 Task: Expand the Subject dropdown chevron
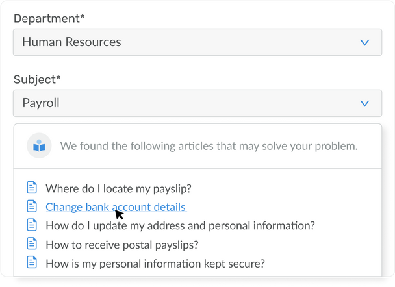click(x=364, y=103)
